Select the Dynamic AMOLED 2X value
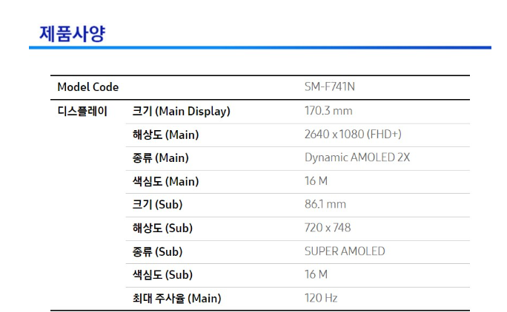Viewport: 507px width, 312px height. click(357, 157)
